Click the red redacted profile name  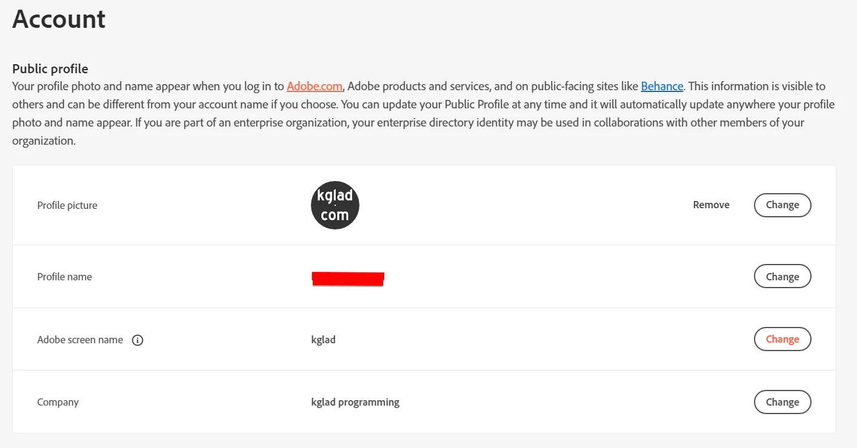[x=348, y=278]
